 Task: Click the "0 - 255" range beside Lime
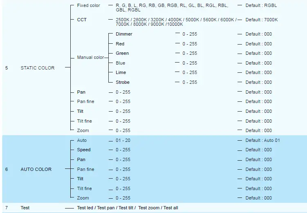point(190,72)
